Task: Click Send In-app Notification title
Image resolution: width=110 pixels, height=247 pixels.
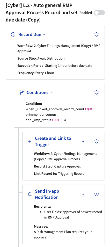Action: tap(47, 194)
